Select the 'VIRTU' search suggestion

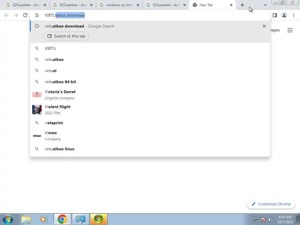[150, 48]
